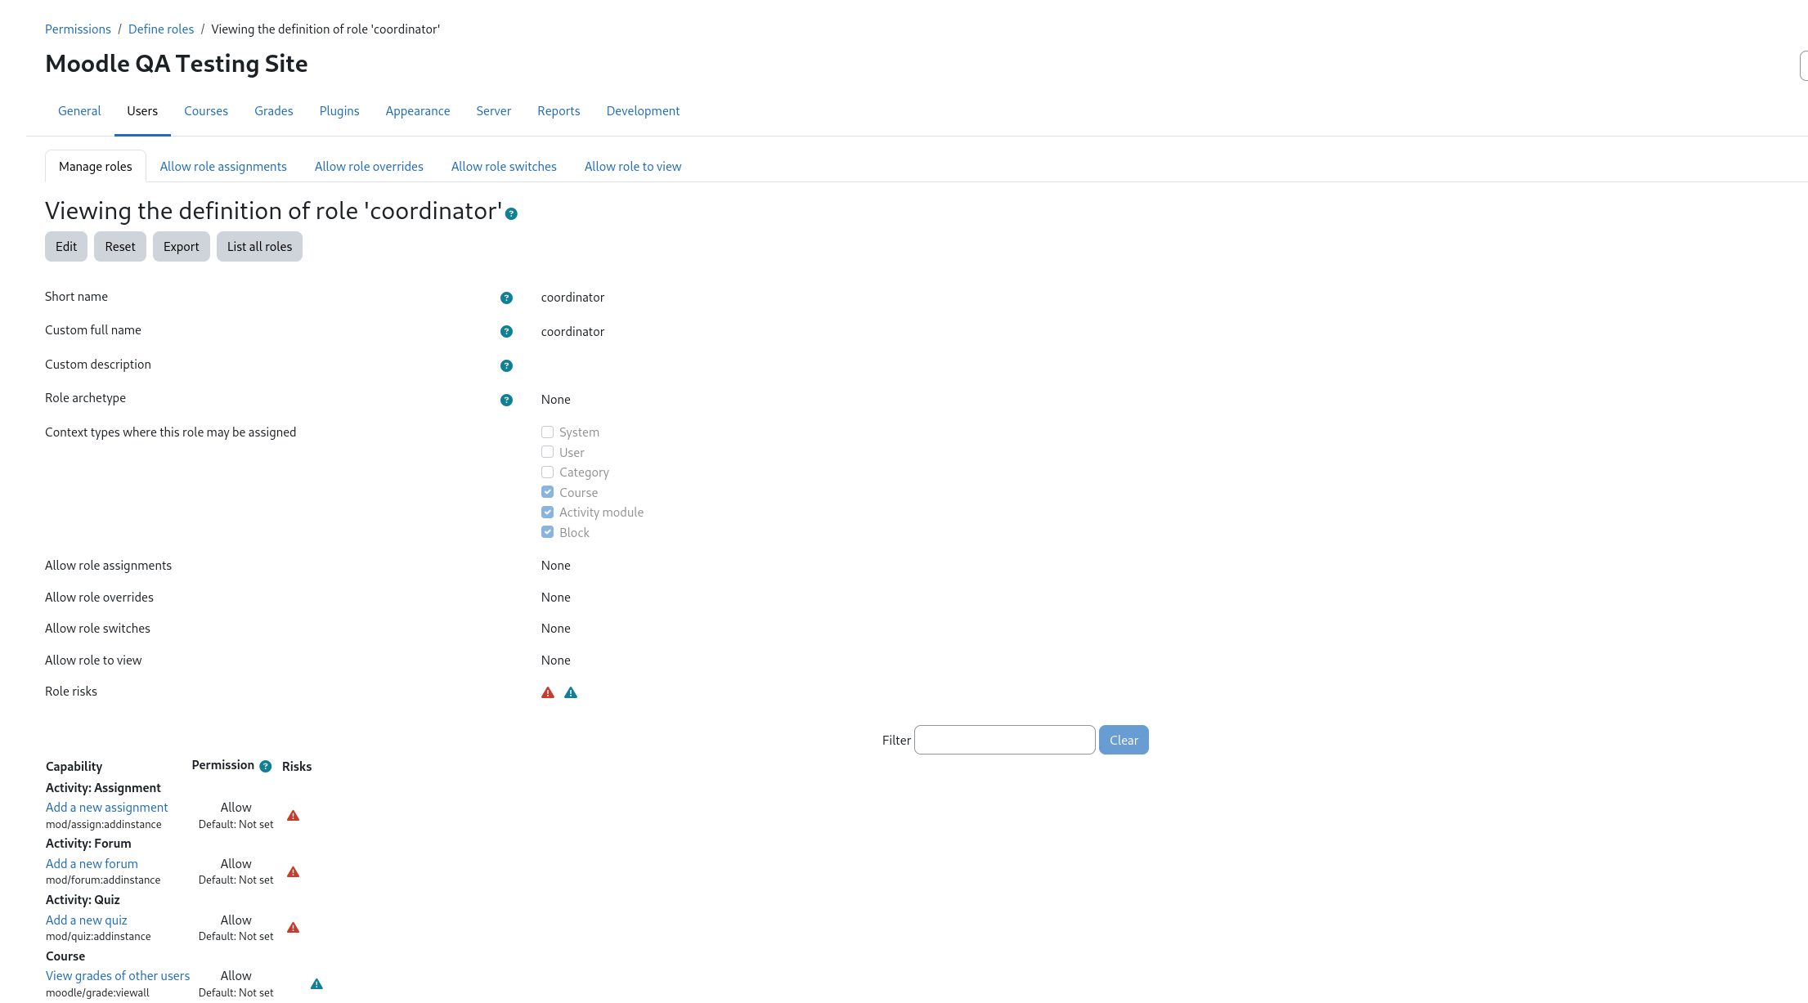Open help icon next to role definition heading

coord(511,214)
